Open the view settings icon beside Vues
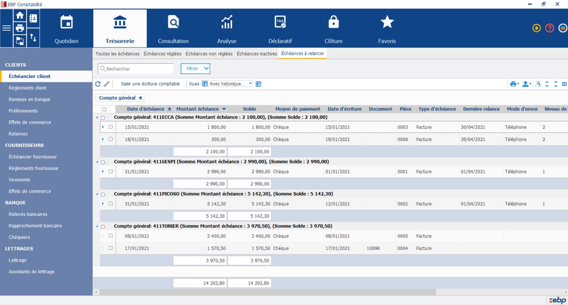 point(258,84)
